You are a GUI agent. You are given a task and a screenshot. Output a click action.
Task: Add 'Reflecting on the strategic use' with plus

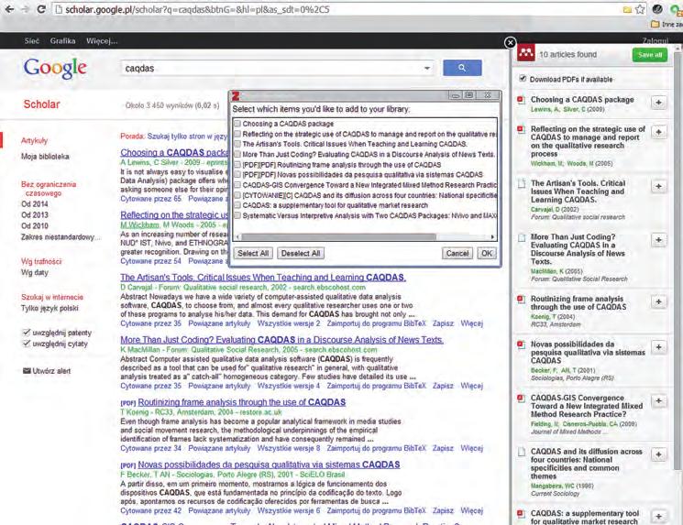point(658,132)
